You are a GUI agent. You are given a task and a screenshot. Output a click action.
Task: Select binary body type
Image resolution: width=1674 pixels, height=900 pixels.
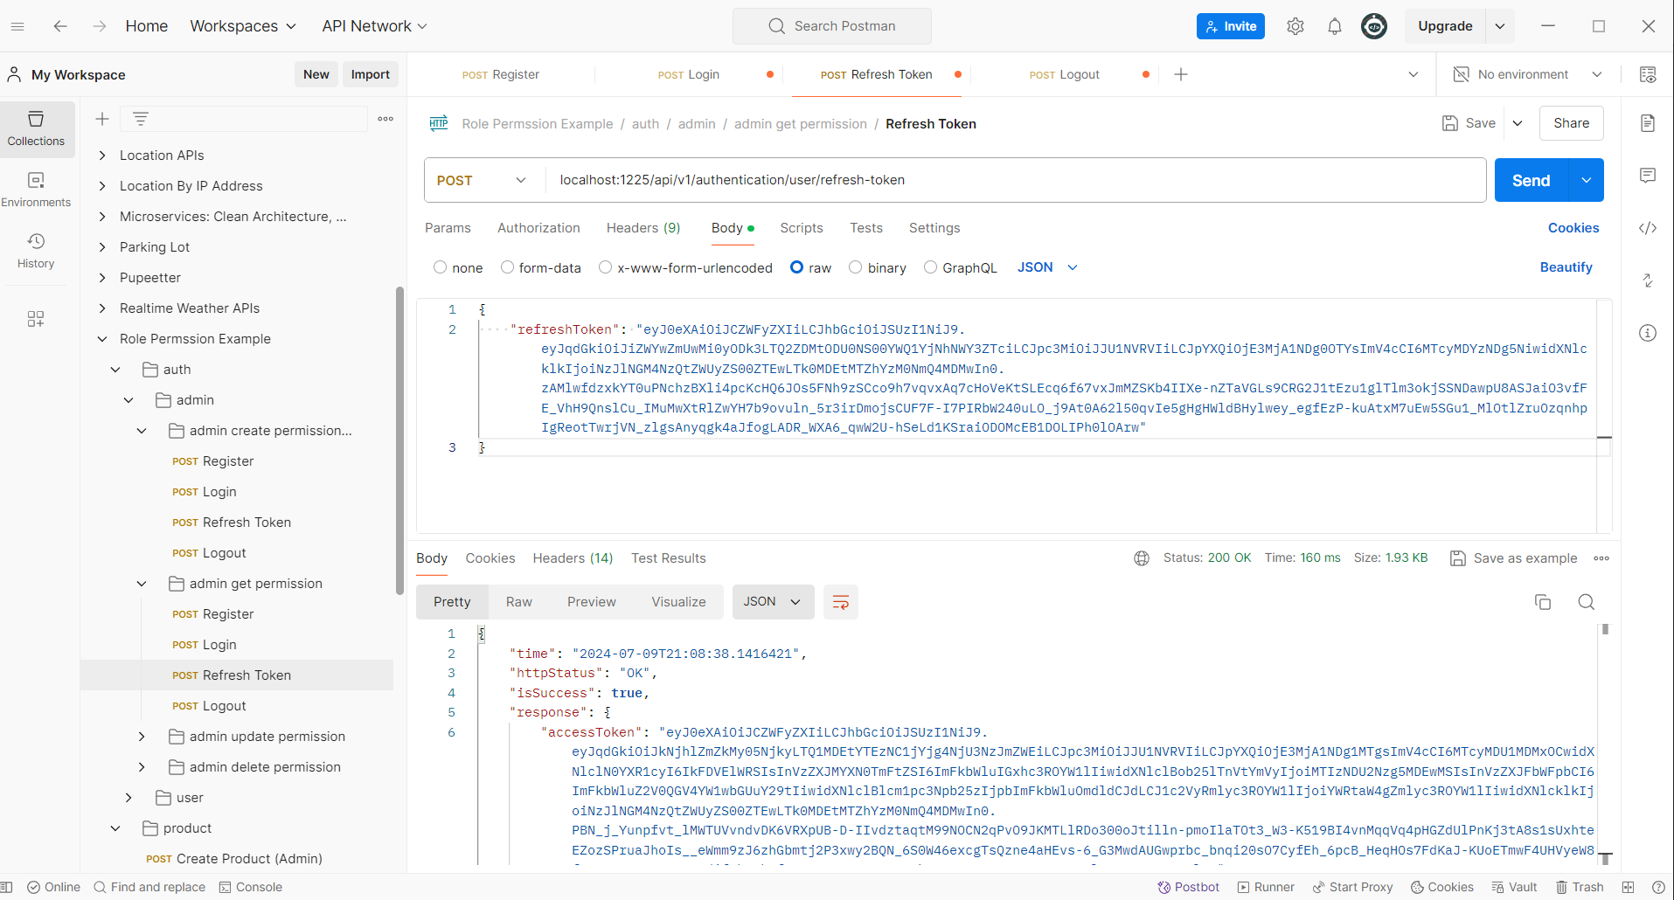tap(856, 267)
